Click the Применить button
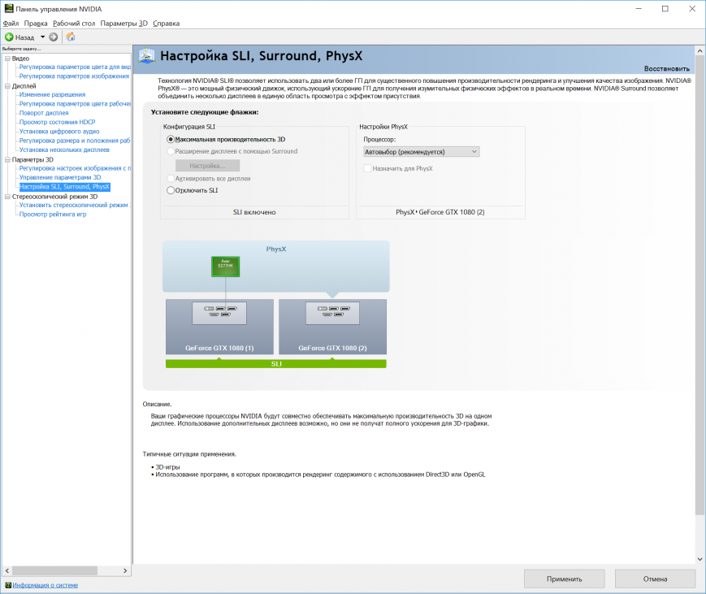The width and height of the screenshot is (706, 594). point(564,579)
